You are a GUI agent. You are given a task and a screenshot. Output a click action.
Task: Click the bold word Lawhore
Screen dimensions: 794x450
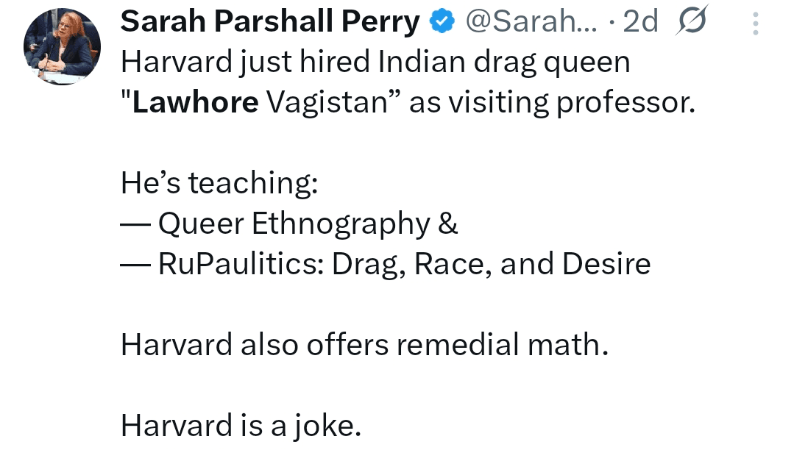(195, 102)
